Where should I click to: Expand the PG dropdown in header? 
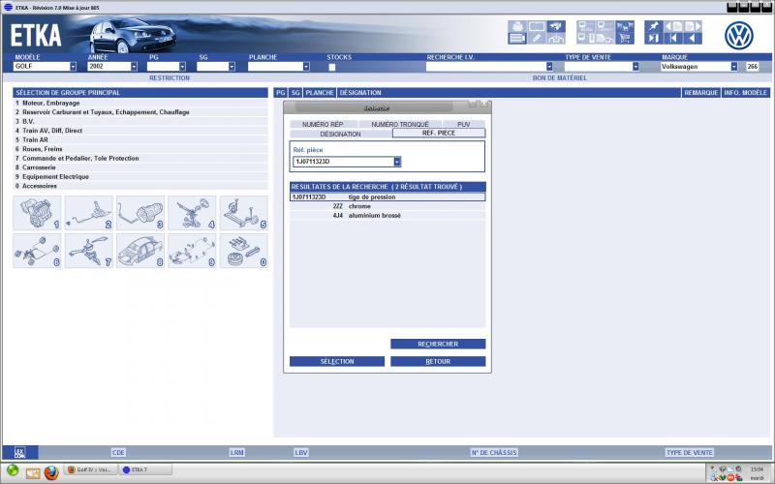(182, 66)
